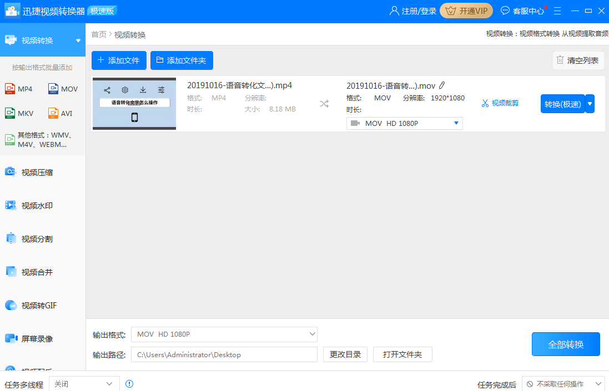The width and height of the screenshot is (609, 391).
Task: Select the 视频转换 sidebar tab
Action: [43, 40]
